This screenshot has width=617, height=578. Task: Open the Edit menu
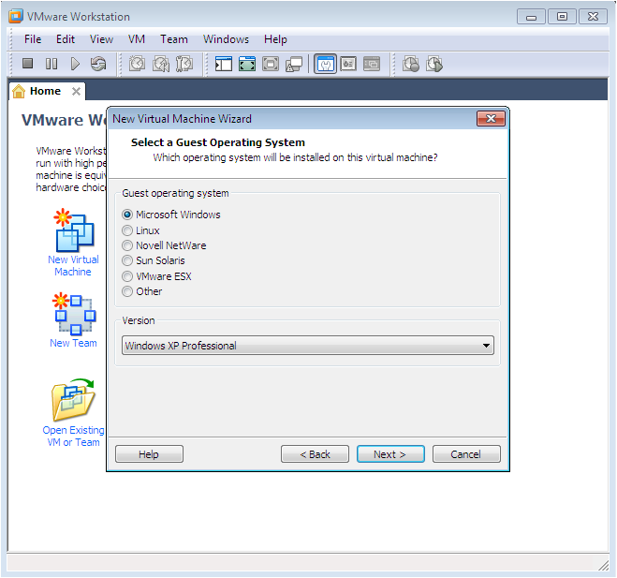point(66,39)
